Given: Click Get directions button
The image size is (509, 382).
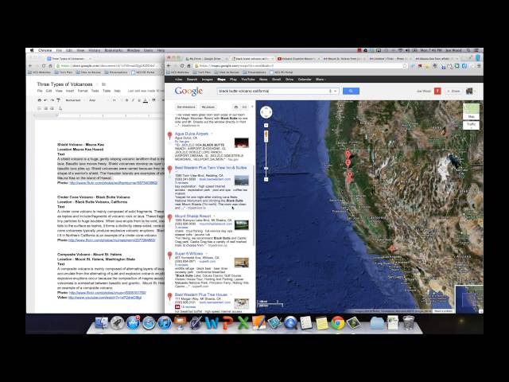Looking at the screenshot, I should coord(186,107).
